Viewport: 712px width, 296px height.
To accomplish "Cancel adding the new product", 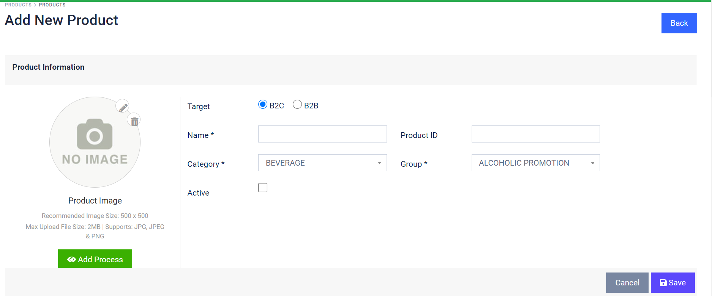I will (x=627, y=282).
